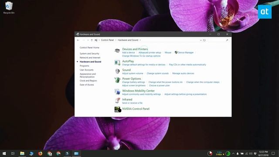Click the Control Panel breadcrumb
This screenshot has width=279, height=157.
[x=107, y=40]
